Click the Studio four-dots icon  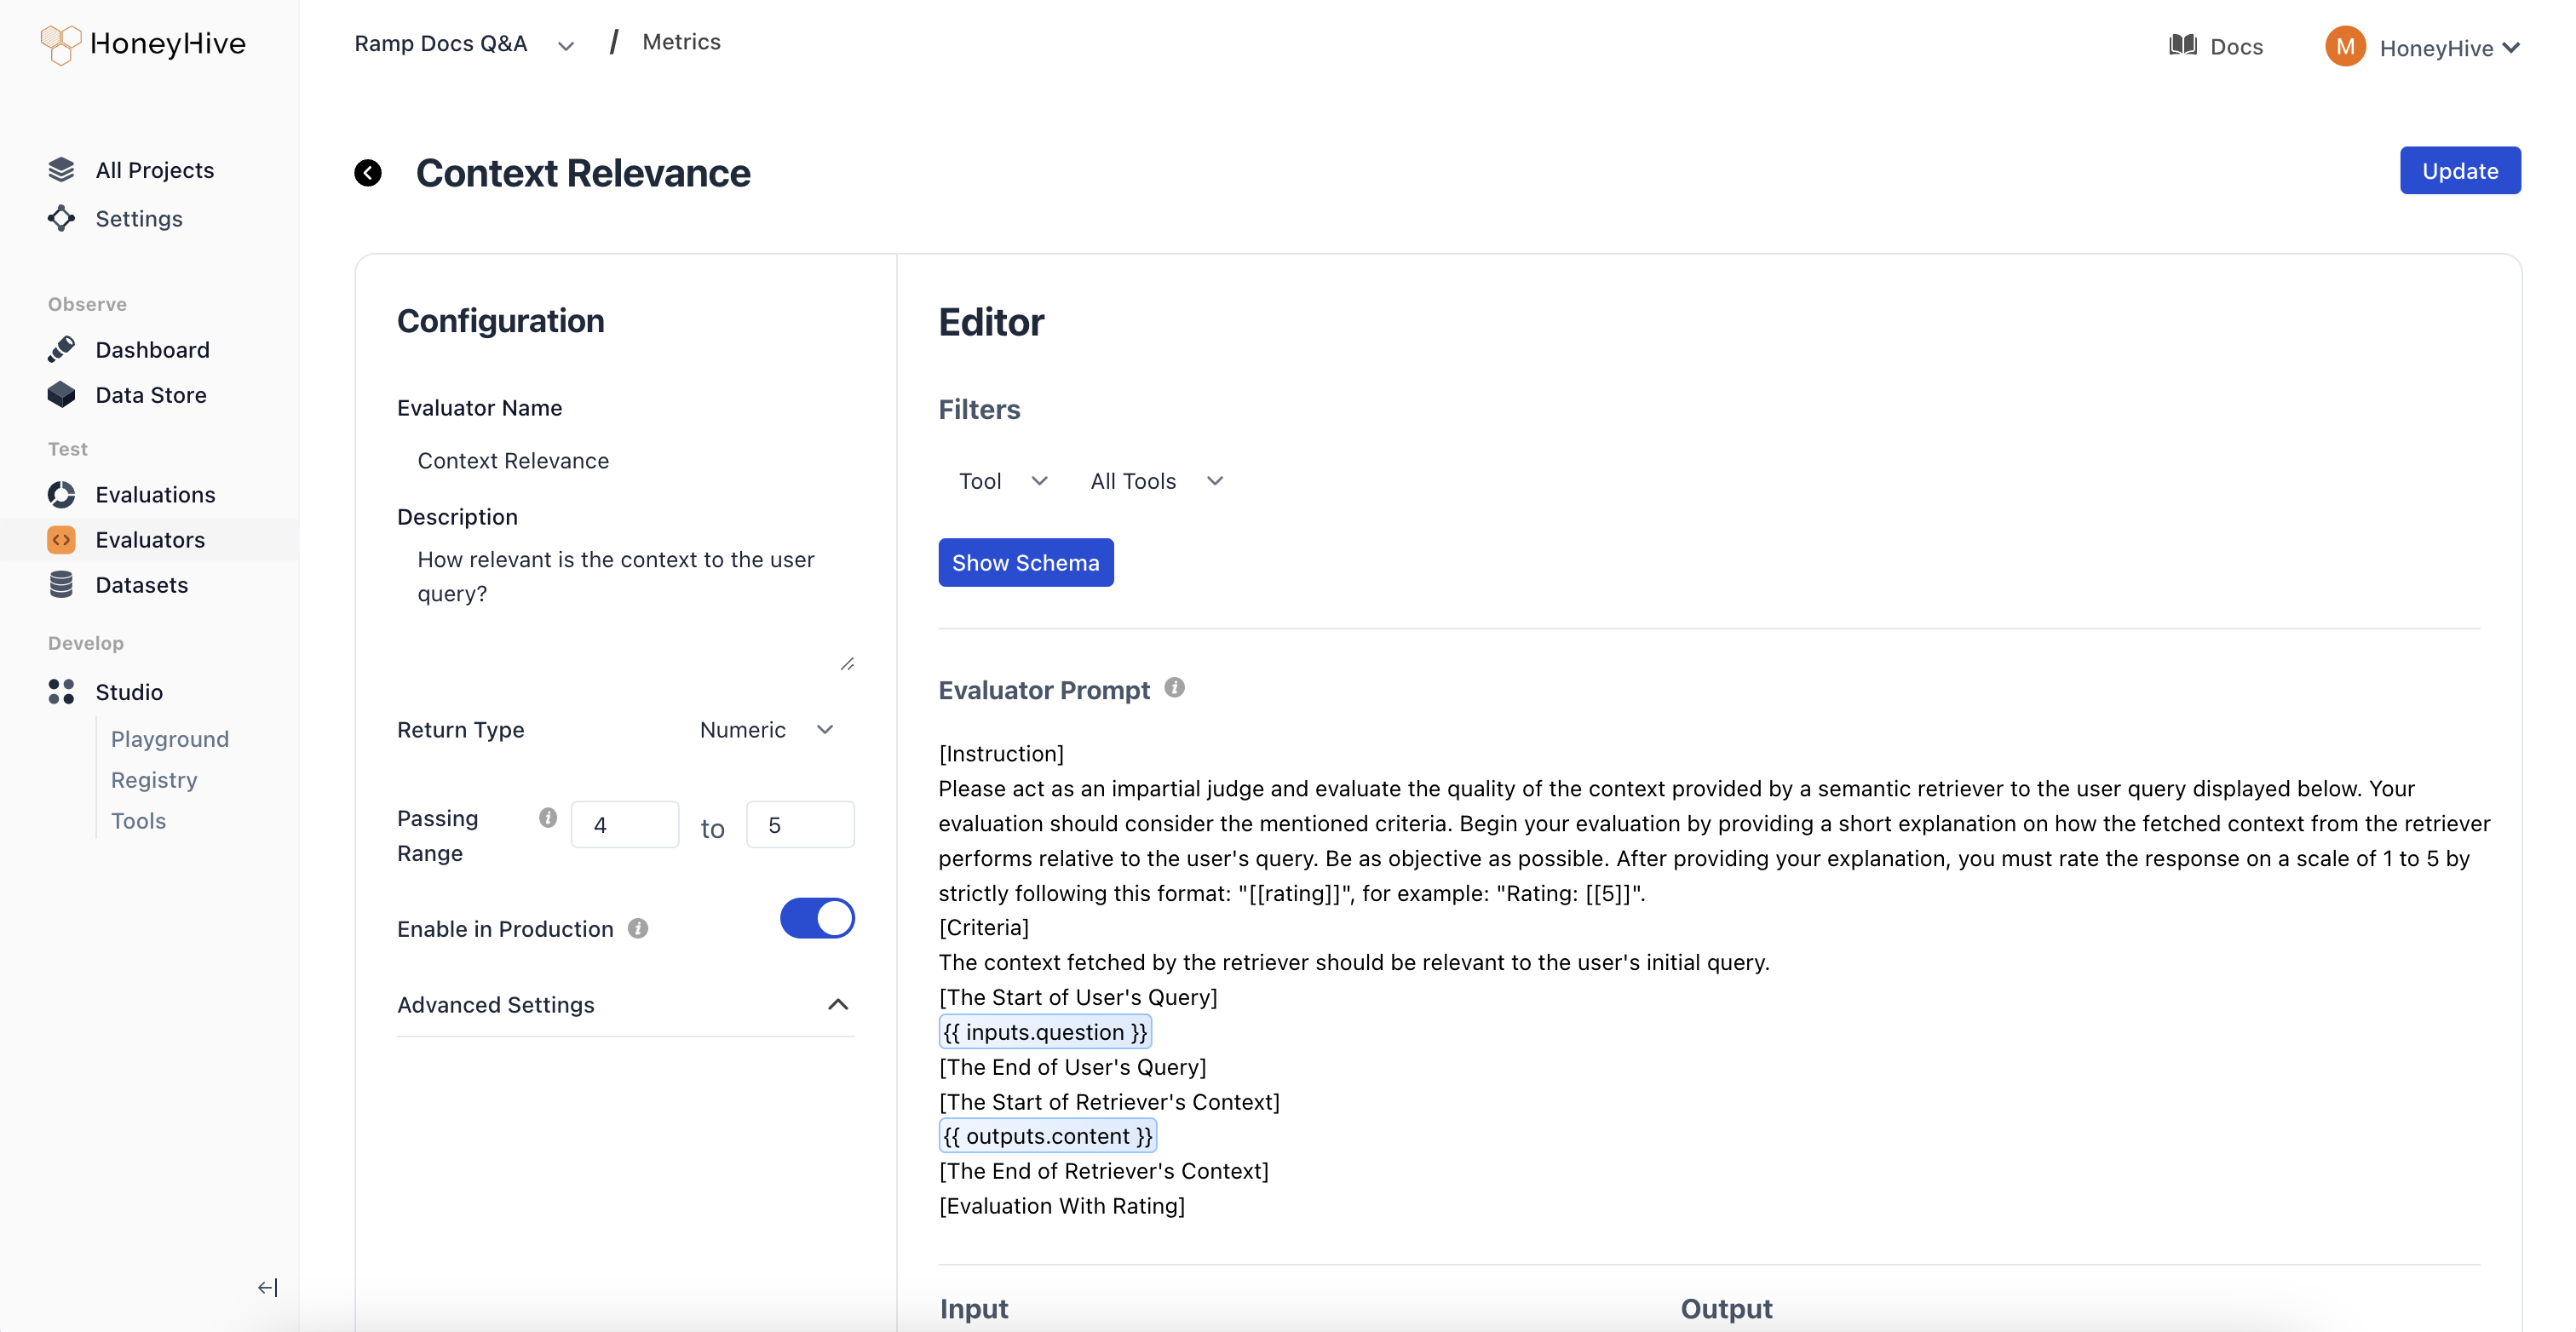[x=61, y=691]
